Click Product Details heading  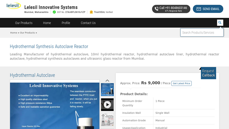(x=134, y=94)
